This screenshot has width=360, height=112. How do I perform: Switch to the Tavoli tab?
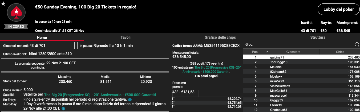(126, 37)
